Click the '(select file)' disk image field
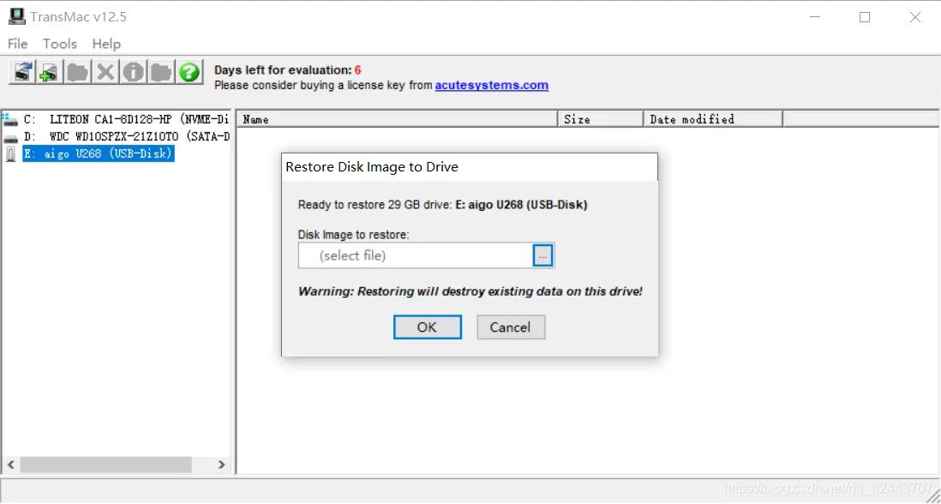 click(x=416, y=255)
